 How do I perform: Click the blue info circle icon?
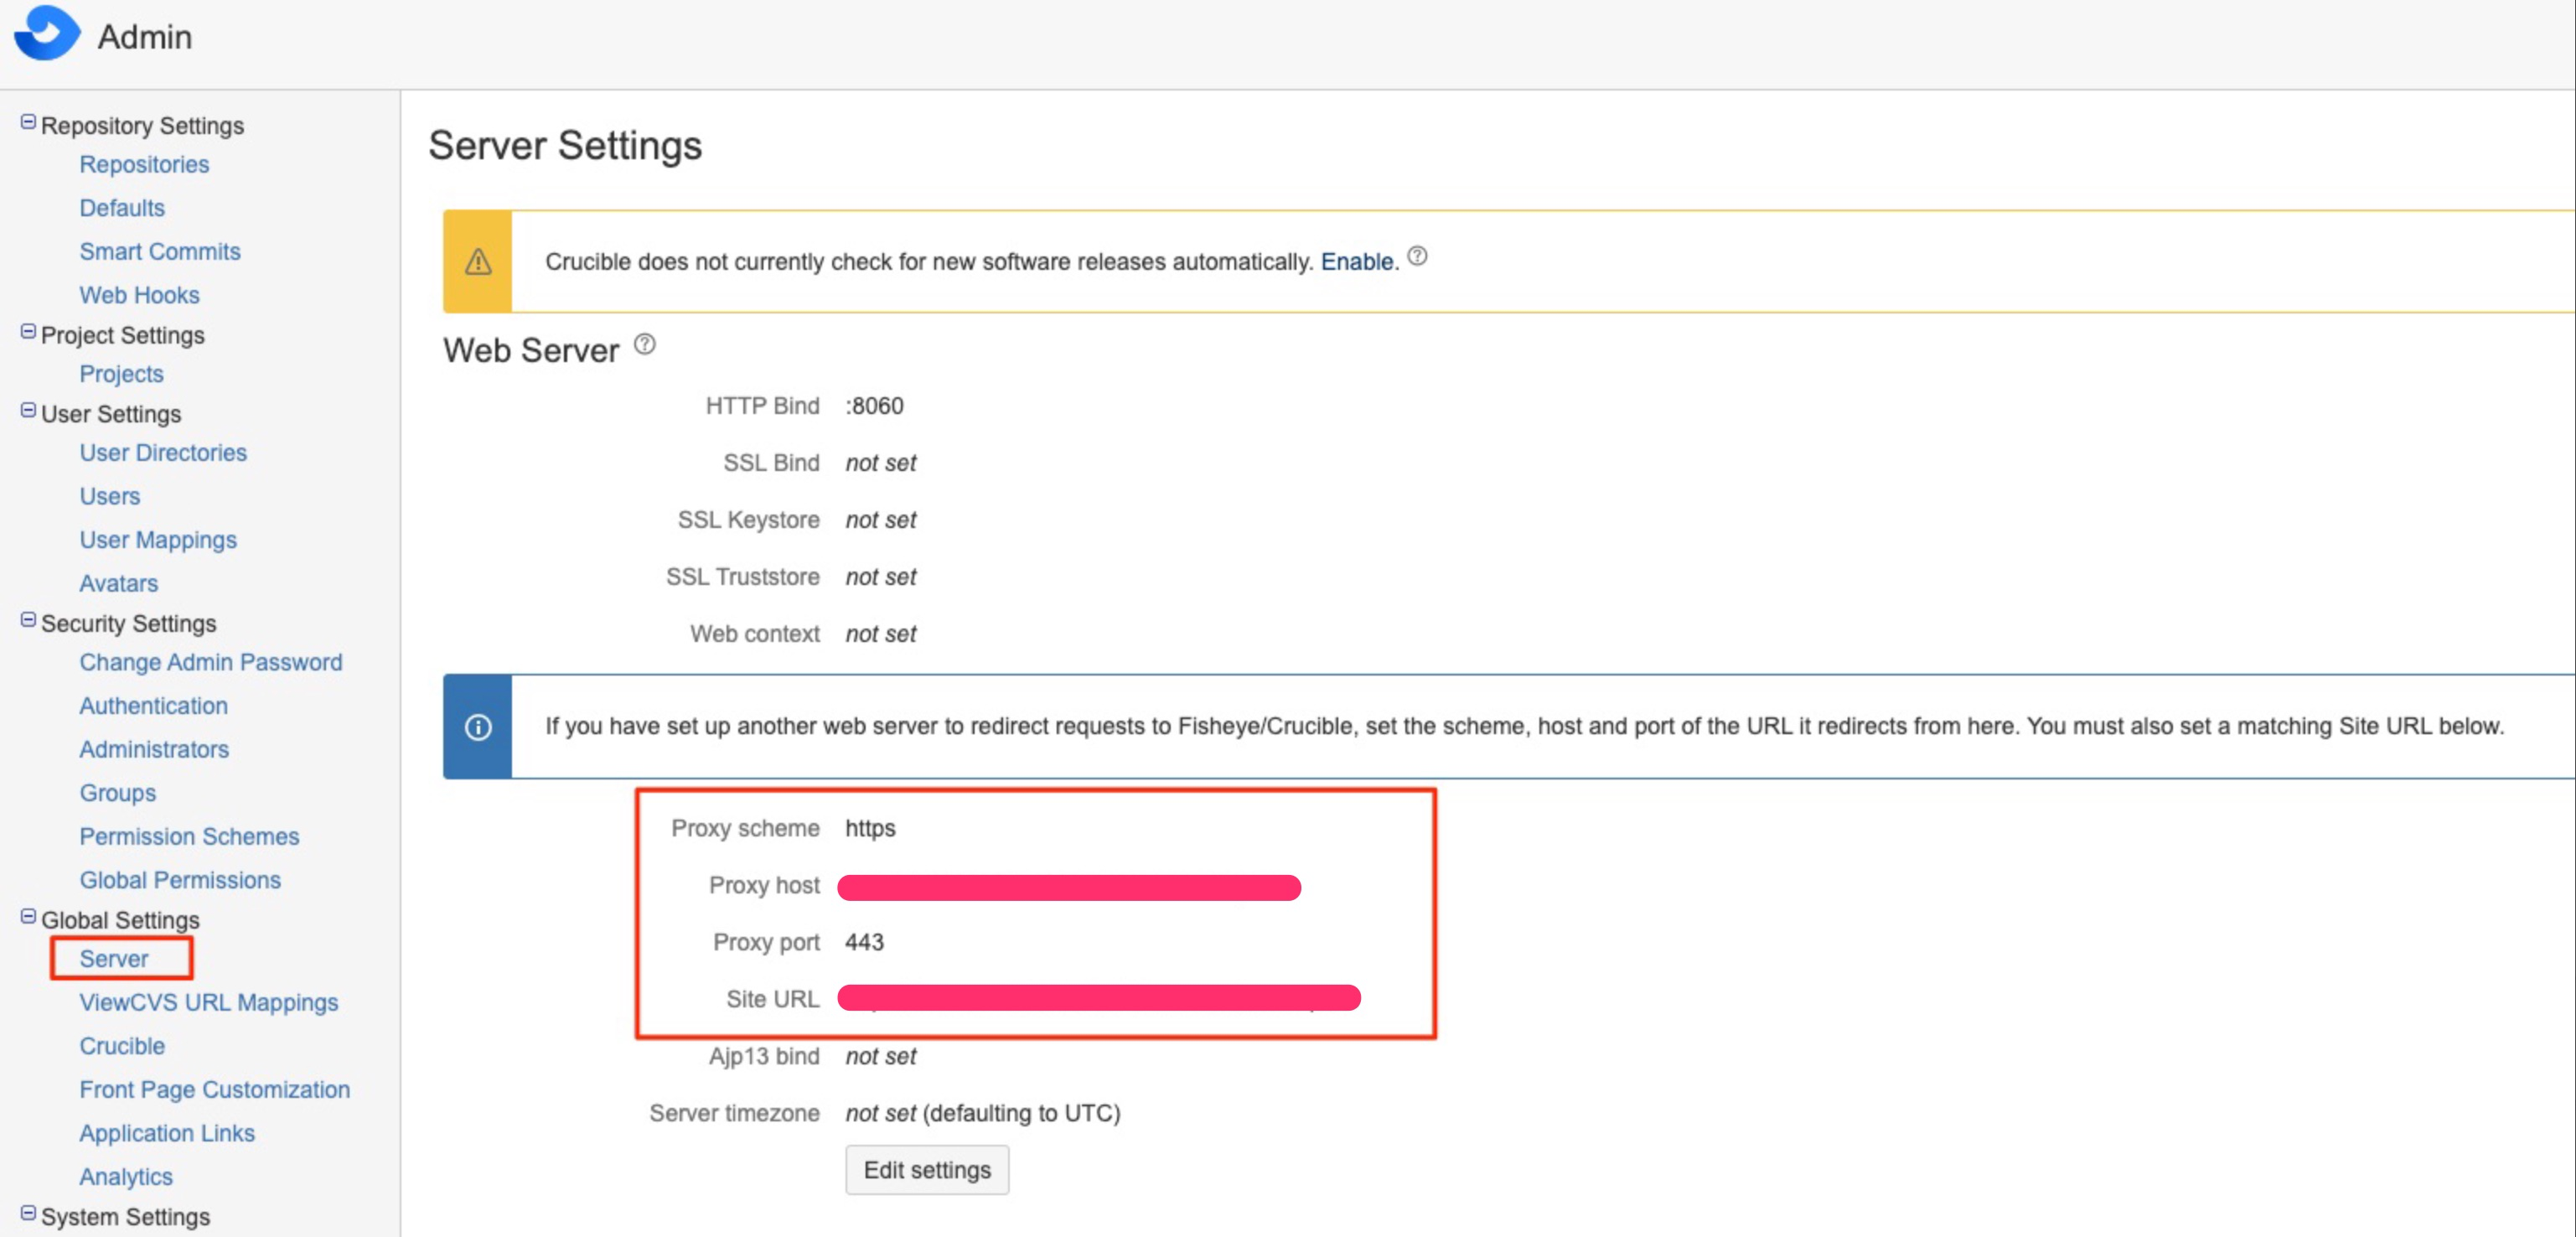(478, 727)
